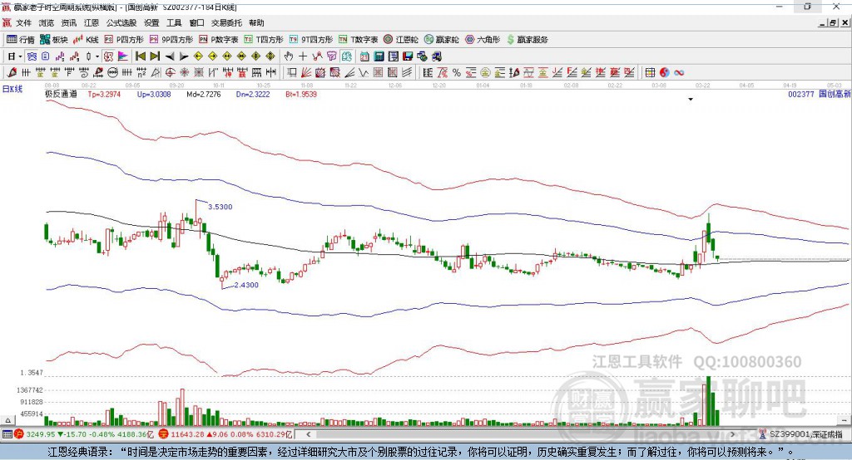Click the colored grid table icon
The image size is (852, 460).
(650, 73)
